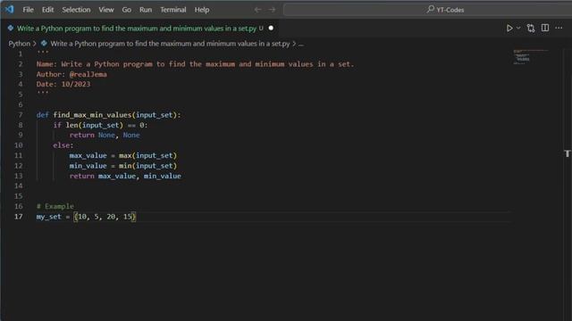This screenshot has height=321, width=572.
Task: Go forward with the right arrow
Action: pyautogui.click(x=272, y=10)
